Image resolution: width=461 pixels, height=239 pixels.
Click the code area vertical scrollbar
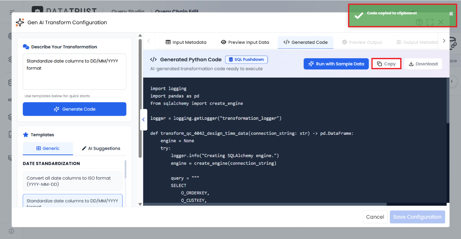pyautogui.click(x=448, y=101)
